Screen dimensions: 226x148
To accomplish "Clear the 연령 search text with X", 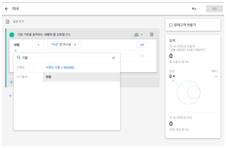I will [x=114, y=58].
